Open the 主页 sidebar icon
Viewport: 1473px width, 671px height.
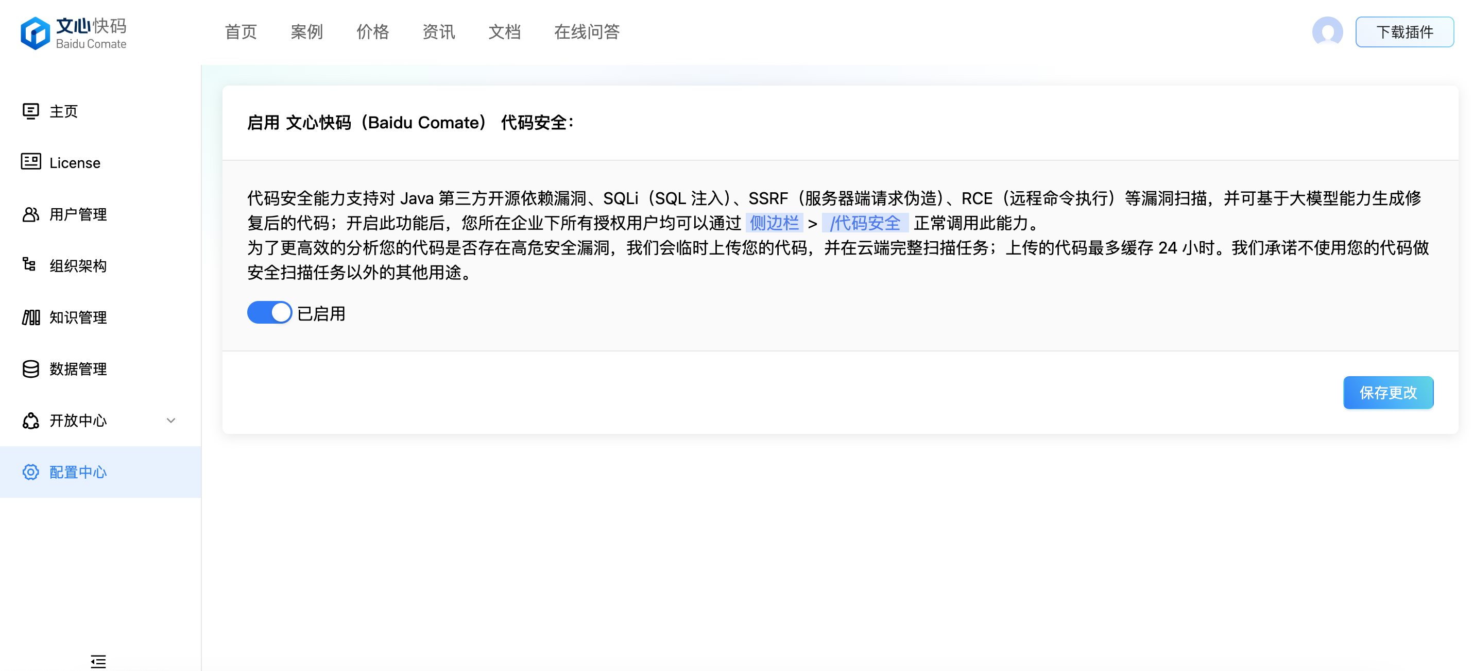[31, 111]
